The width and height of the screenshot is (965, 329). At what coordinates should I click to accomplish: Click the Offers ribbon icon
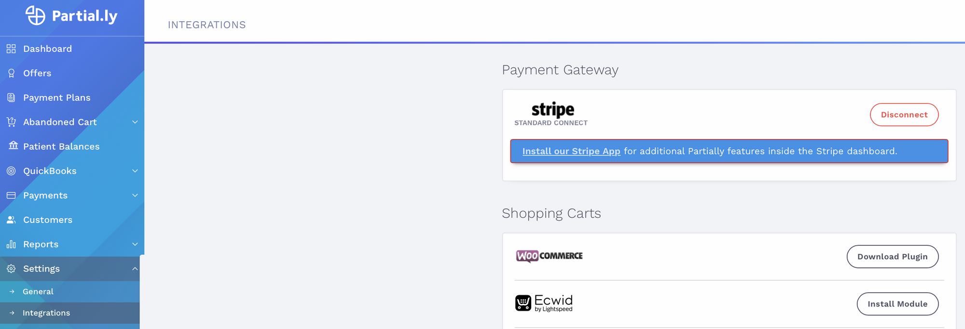pyautogui.click(x=11, y=73)
